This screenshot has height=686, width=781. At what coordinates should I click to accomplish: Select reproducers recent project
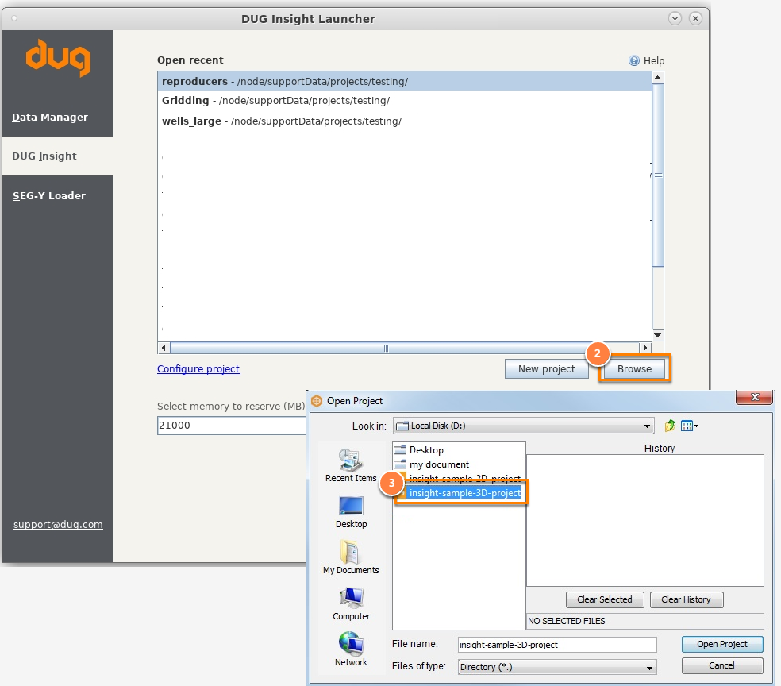(x=405, y=81)
